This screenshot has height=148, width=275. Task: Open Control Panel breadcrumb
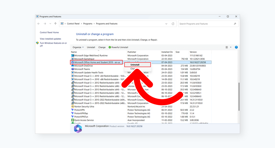click(73, 24)
